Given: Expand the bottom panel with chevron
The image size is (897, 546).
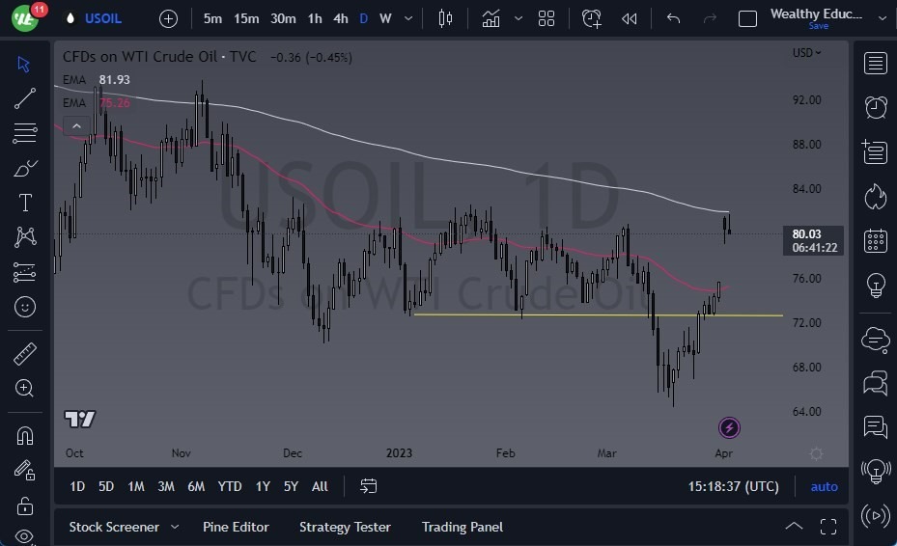Looking at the screenshot, I should pos(794,526).
